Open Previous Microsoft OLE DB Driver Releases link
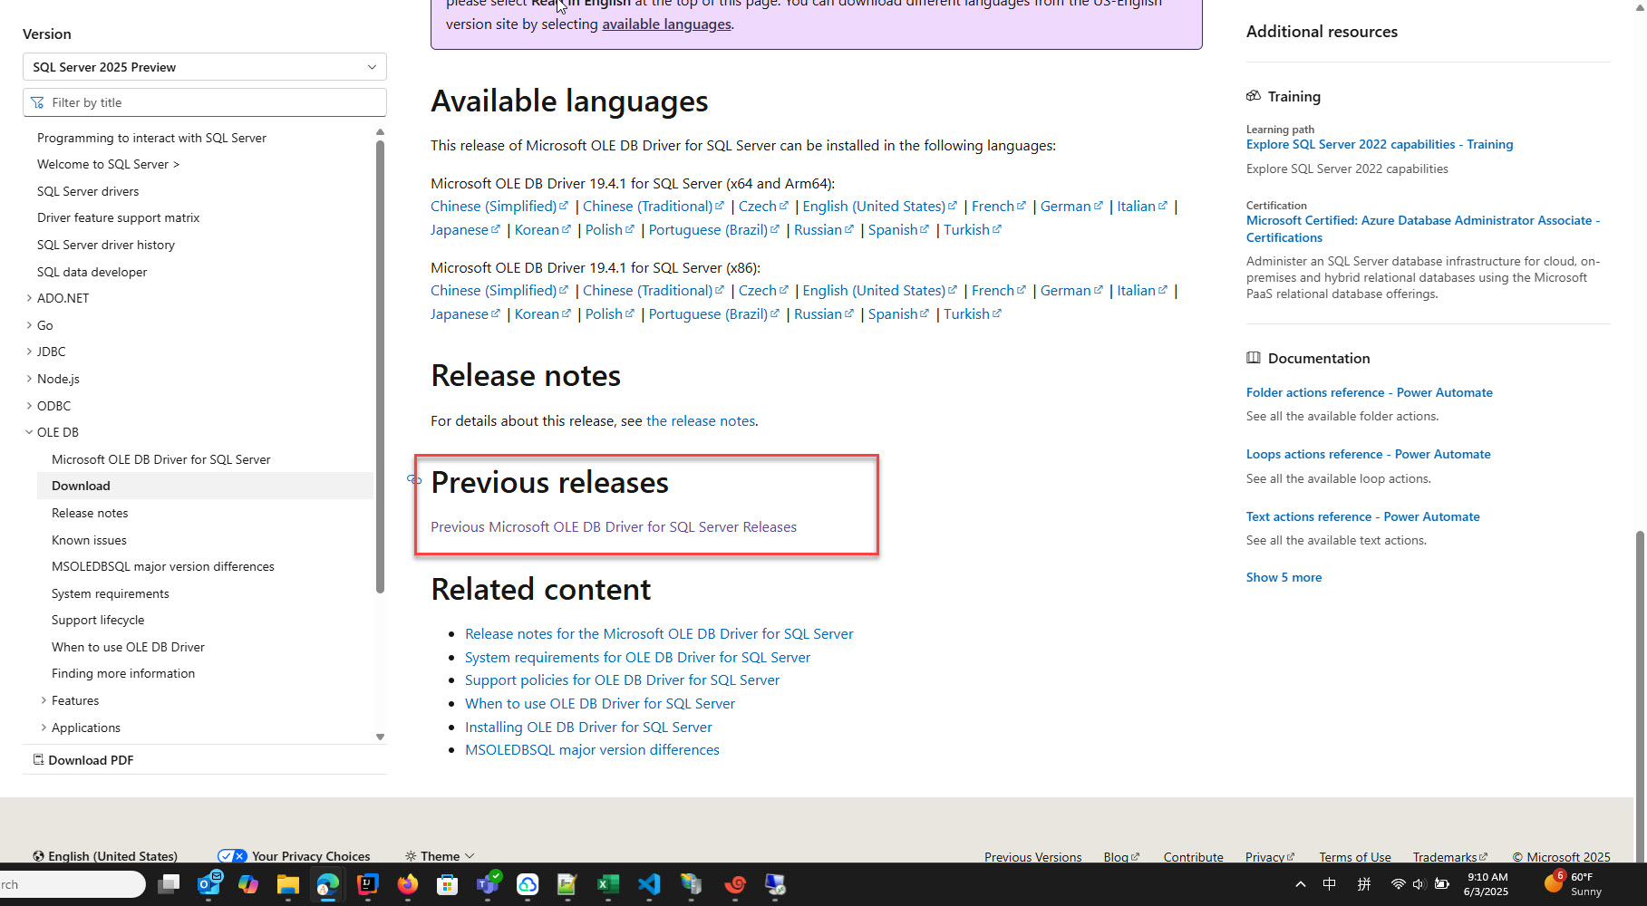The width and height of the screenshot is (1647, 906). (x=613, y=527)
